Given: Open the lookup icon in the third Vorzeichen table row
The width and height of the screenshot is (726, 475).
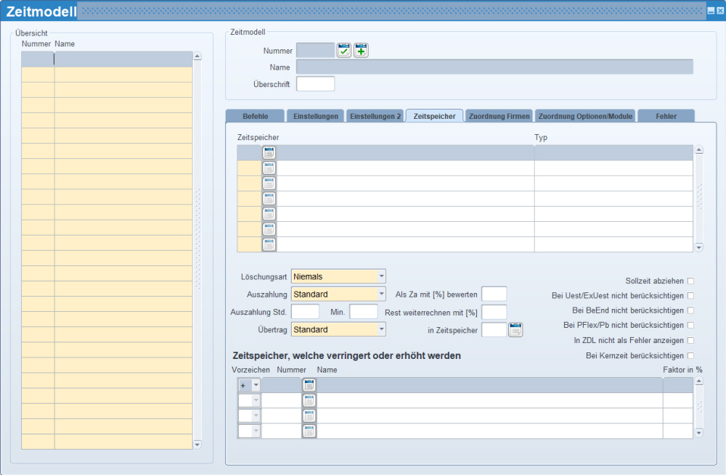Looking at the screenshot, I should [x=309, y=416].
